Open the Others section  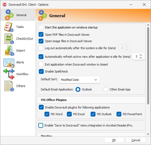[18, 86]
